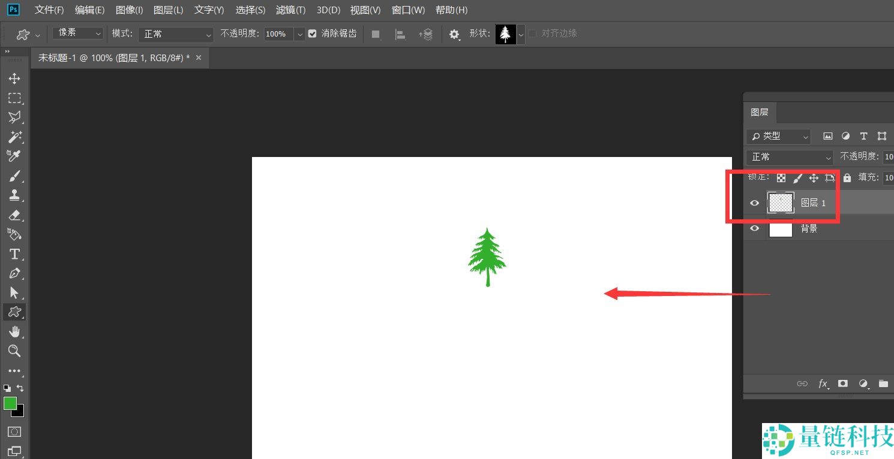
Task: Select the Zoom tool
Action: [x=14, y=351]
